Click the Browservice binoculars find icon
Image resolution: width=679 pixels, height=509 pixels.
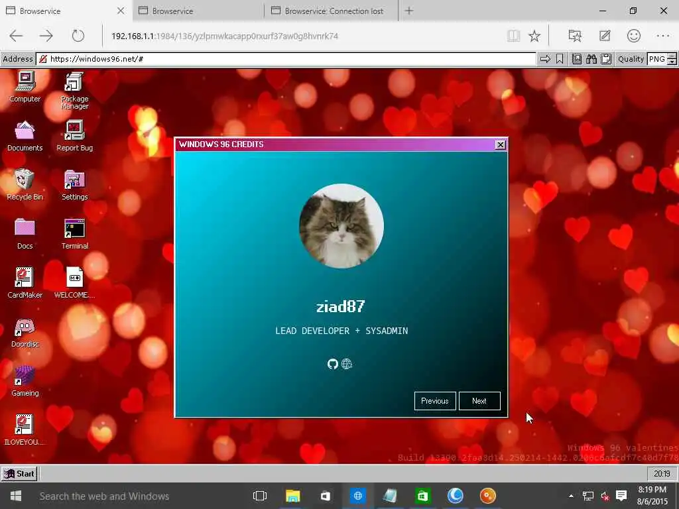click(591, 59)
